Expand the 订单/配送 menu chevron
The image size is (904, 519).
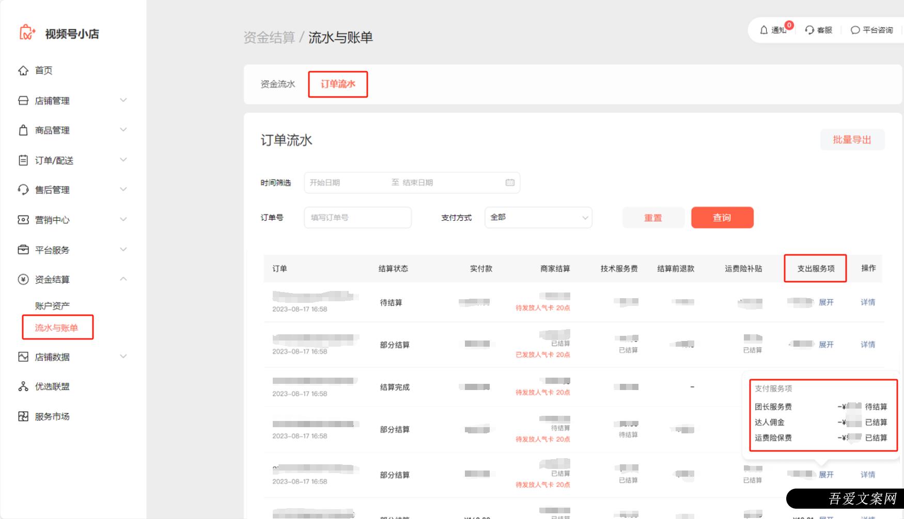click(x=123, y=159)
